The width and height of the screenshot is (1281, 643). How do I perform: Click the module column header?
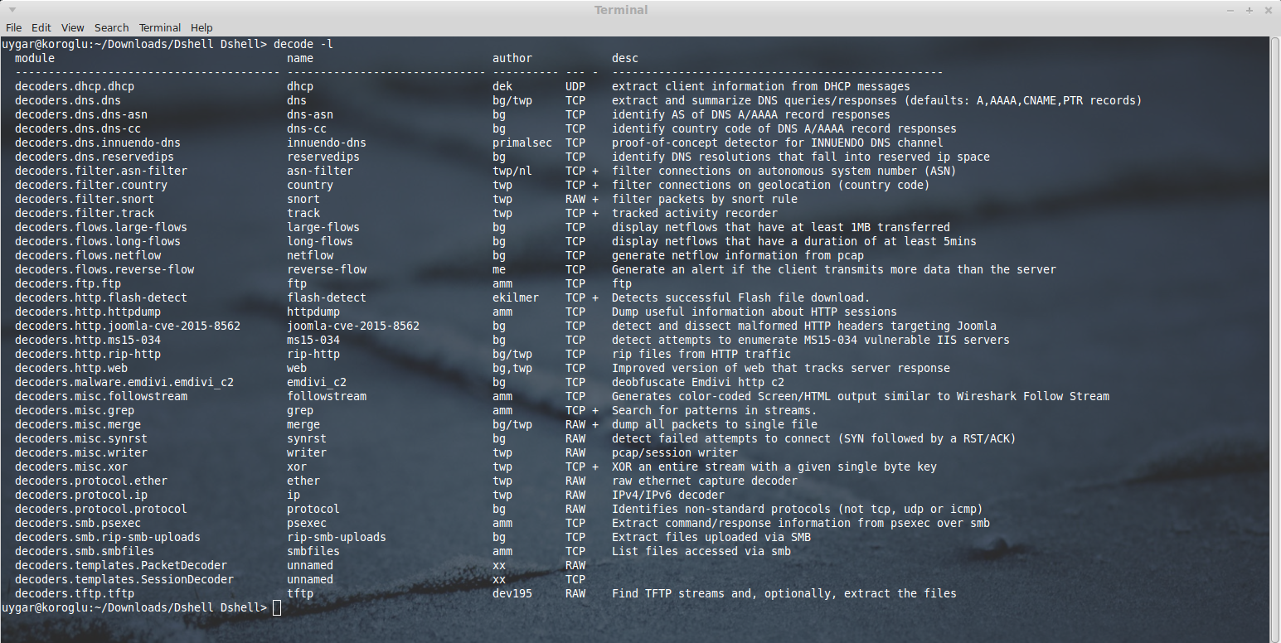[33, 57]
